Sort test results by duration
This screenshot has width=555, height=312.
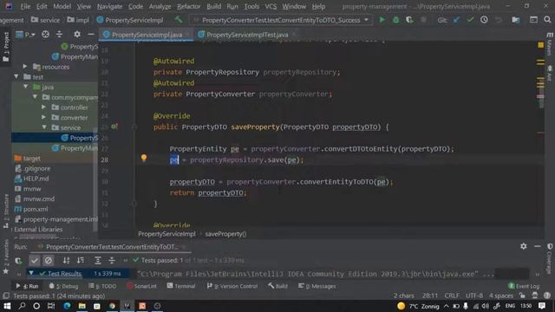pyautogui.click(x=81, y=261)
